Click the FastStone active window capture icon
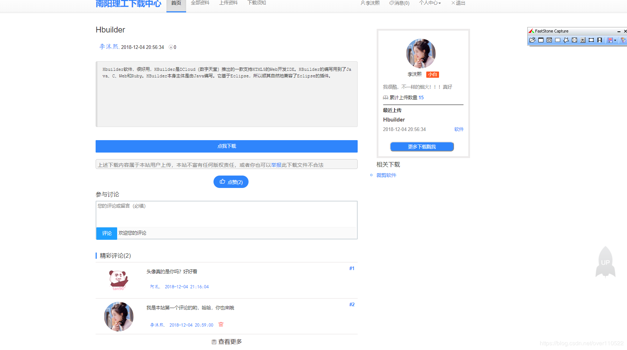Image resolution: width=627 pixels, height=350 pixels. 541,40
